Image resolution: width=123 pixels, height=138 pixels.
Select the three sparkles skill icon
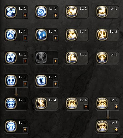coord(41,35)
